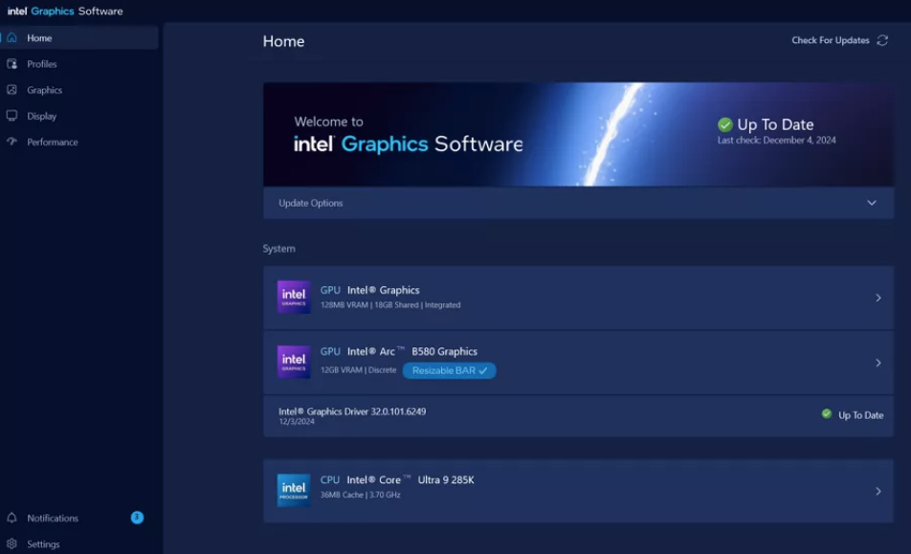
Task: Click the notification count badge
Action: pyautogui.click(x=137, y=517)
